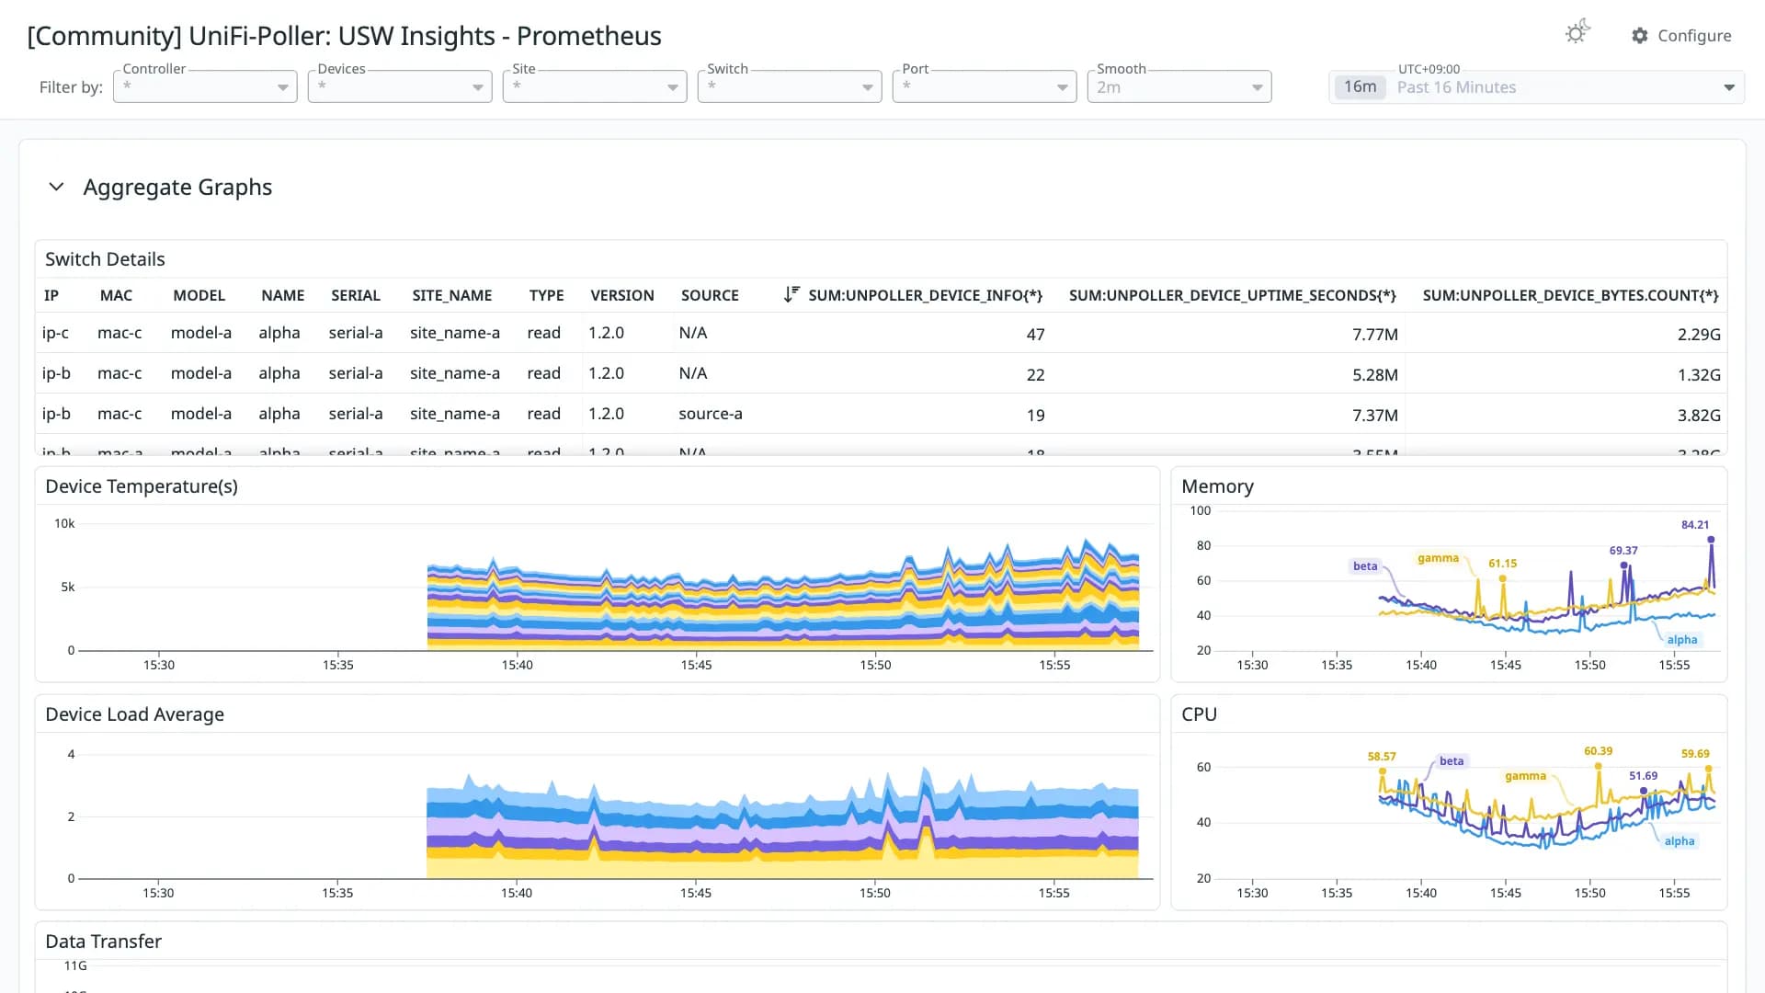Open the Configure button
This screenshot has height=993, width=1765.
click(1681, 36)
